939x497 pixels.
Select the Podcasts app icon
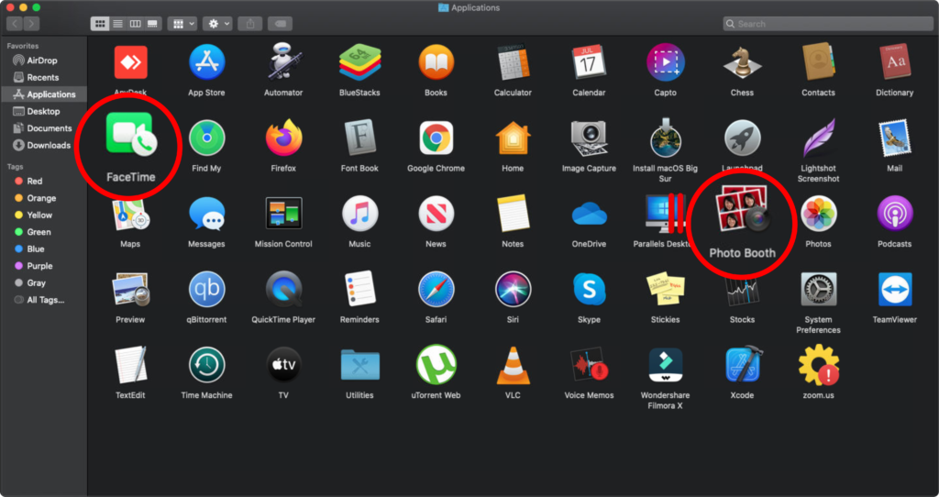[895, 214]
